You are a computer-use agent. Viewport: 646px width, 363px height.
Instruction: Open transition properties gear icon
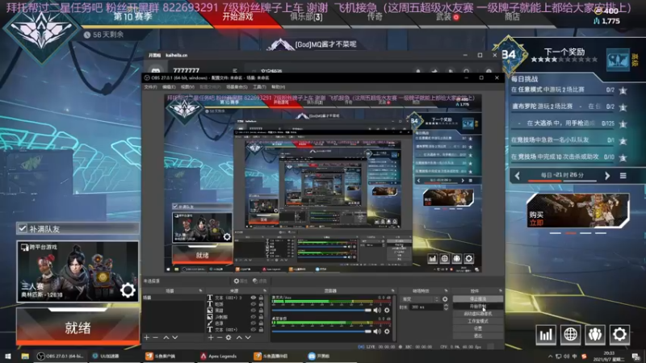tap(445, 299)
